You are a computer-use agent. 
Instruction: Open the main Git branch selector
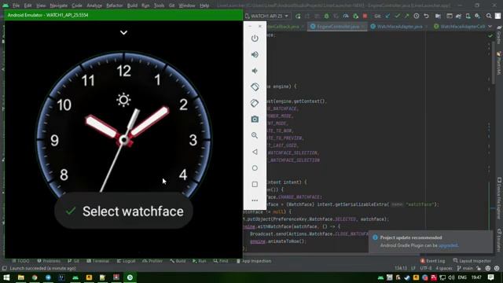click(x=464, y=268)
